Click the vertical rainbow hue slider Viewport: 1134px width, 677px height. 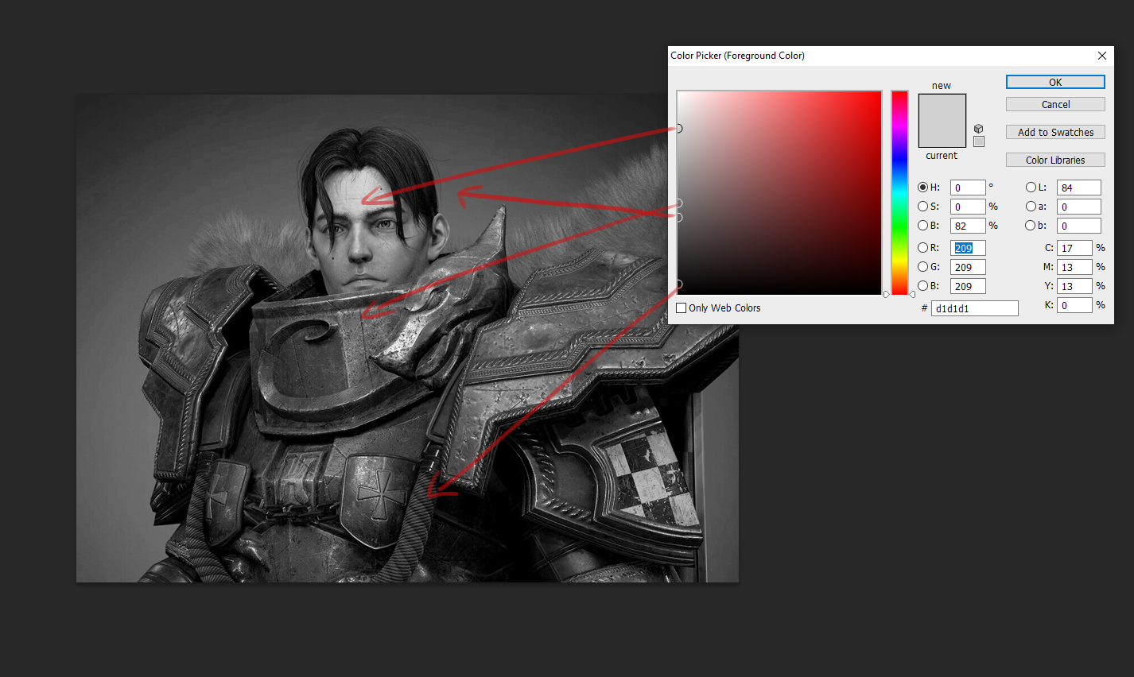899,193
